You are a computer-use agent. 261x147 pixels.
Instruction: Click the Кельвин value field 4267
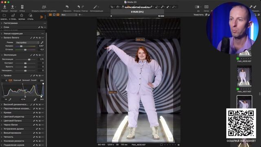(41, 46)
